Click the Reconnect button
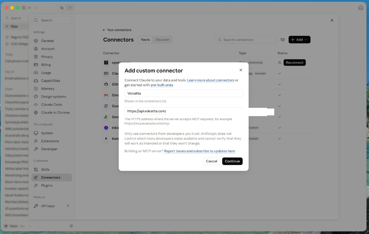 coord(294,63)
